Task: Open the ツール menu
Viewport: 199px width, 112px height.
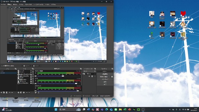Action: (47, 4)
